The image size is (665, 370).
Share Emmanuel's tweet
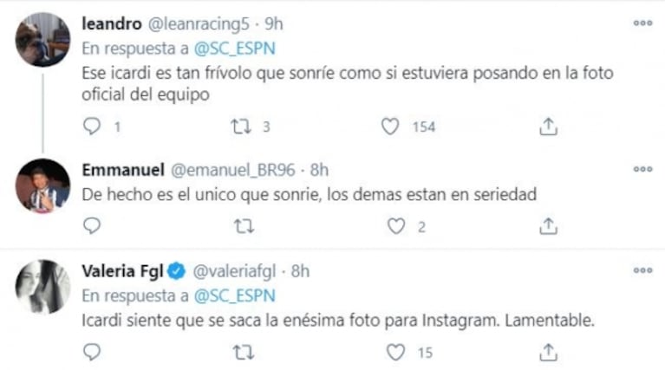click(547, 226)
